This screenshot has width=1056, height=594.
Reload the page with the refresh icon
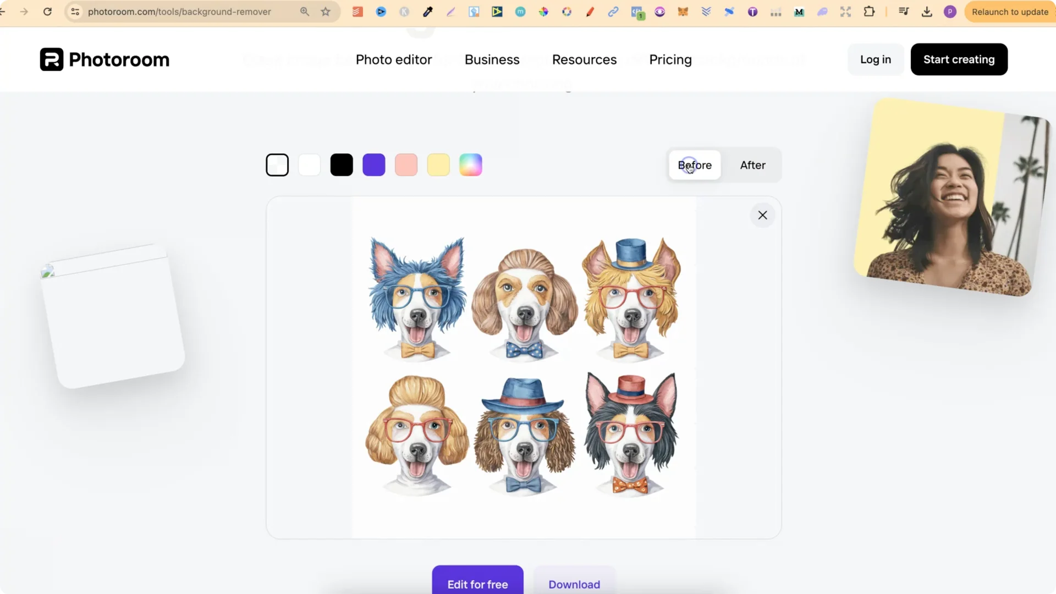[48, 12]
